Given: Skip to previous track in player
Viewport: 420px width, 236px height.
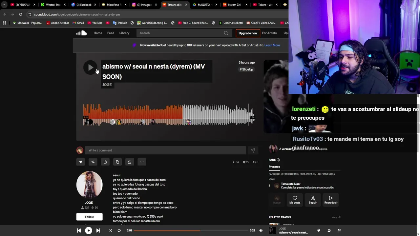Looking at the screenshot, I should [x=79, y=230].
